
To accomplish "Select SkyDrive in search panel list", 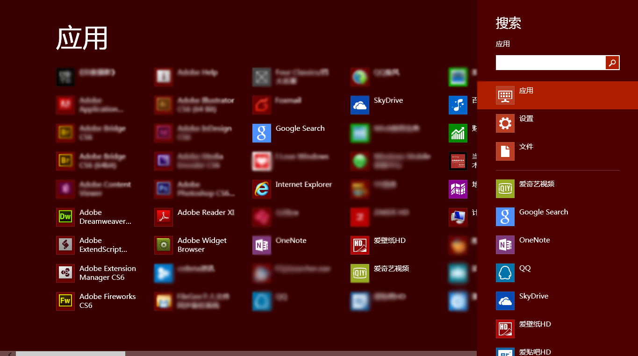I will point(558,301).
